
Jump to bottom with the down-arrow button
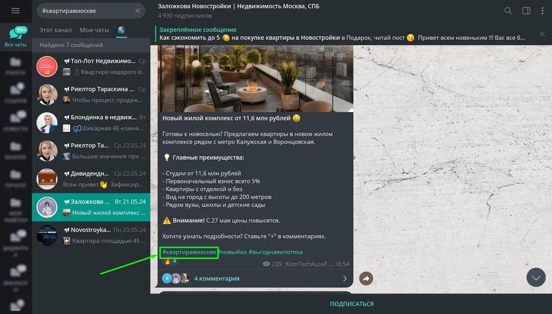click(536, 277)
